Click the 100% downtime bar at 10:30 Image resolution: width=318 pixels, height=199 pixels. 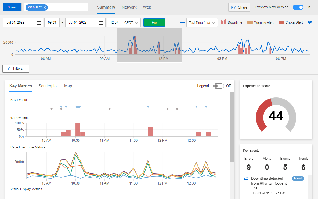[x=78, y=129]
